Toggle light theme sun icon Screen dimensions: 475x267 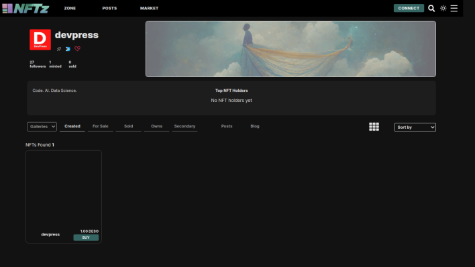(443, 8)
